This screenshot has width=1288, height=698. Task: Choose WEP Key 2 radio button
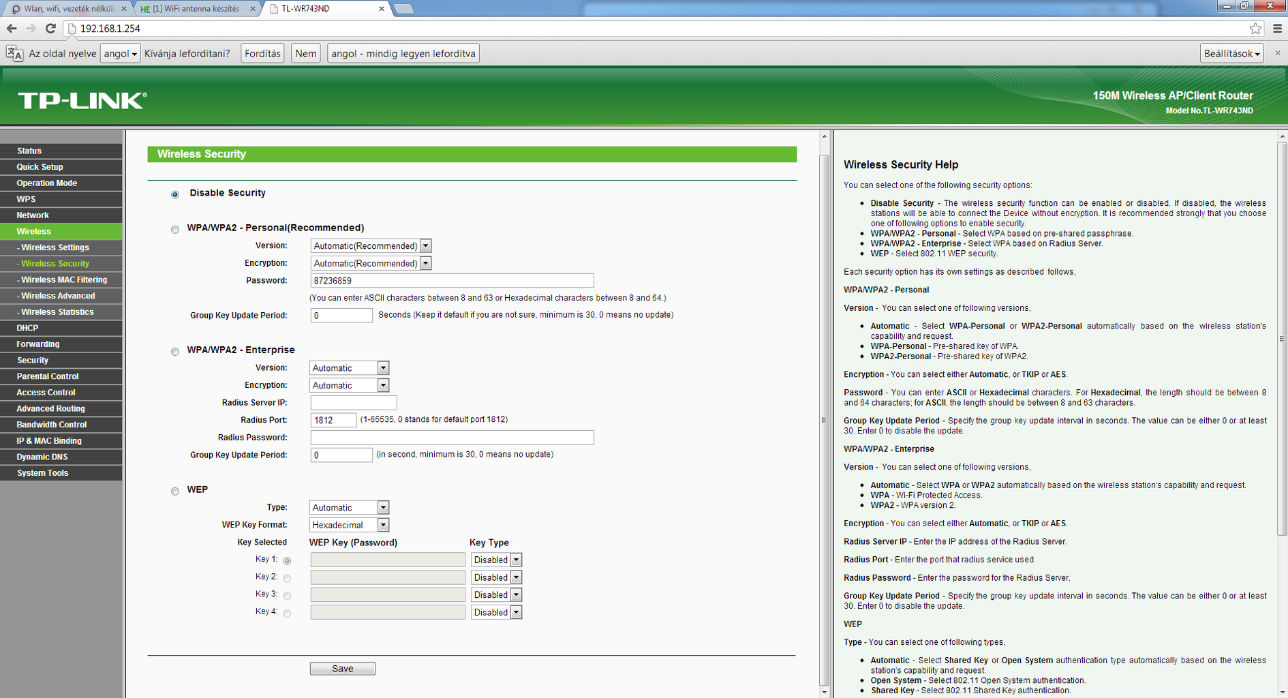coord(287,578)
